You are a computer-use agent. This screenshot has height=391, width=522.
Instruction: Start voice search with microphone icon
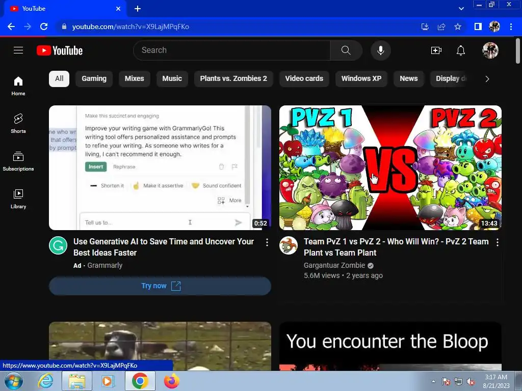(380, 50)
